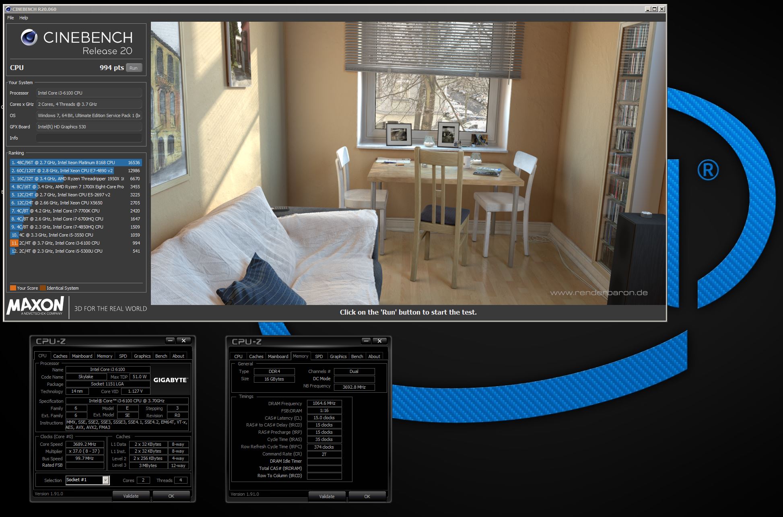Click OK in left CPU-Z window
The width and height of the screenshot is (783, 517).
[171, 496]
